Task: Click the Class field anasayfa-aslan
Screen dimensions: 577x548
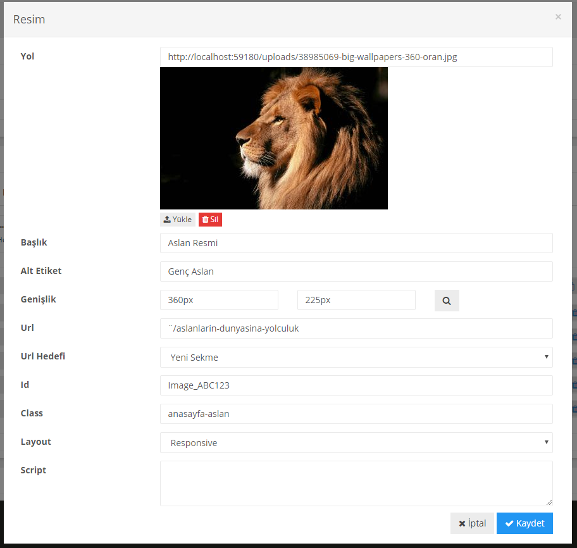Action: click(x=356, y=414)
